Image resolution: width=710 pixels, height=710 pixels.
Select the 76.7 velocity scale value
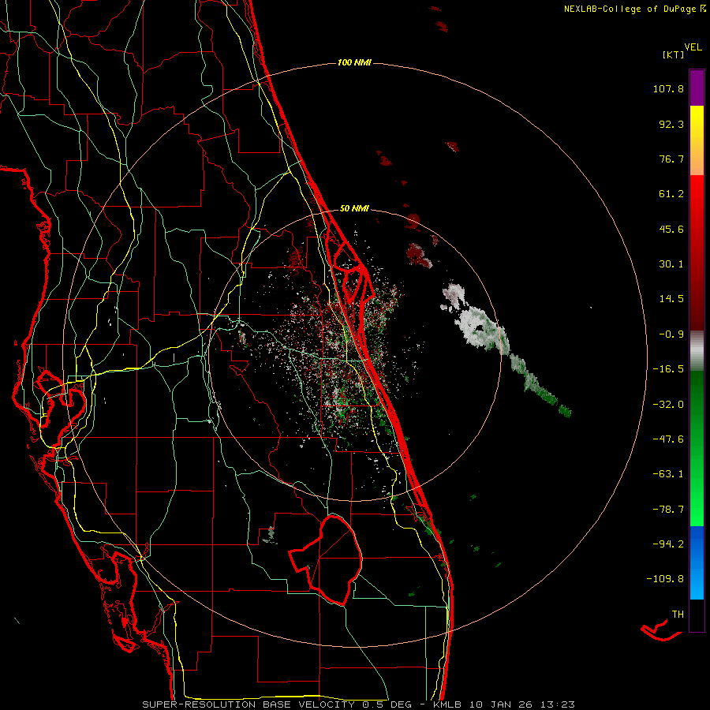click(671, 159)
